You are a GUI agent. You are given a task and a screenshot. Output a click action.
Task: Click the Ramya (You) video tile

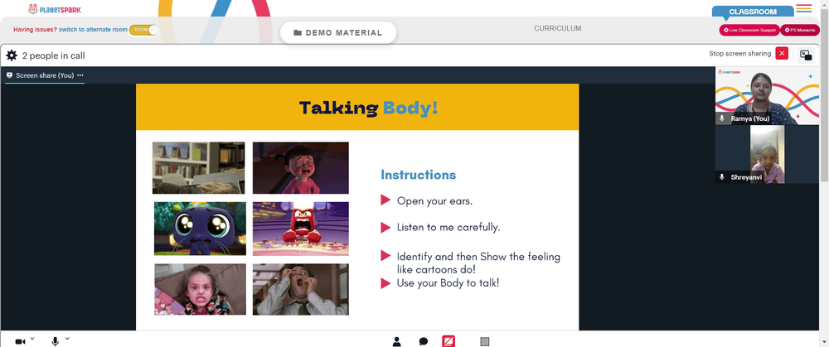[767, 95]
